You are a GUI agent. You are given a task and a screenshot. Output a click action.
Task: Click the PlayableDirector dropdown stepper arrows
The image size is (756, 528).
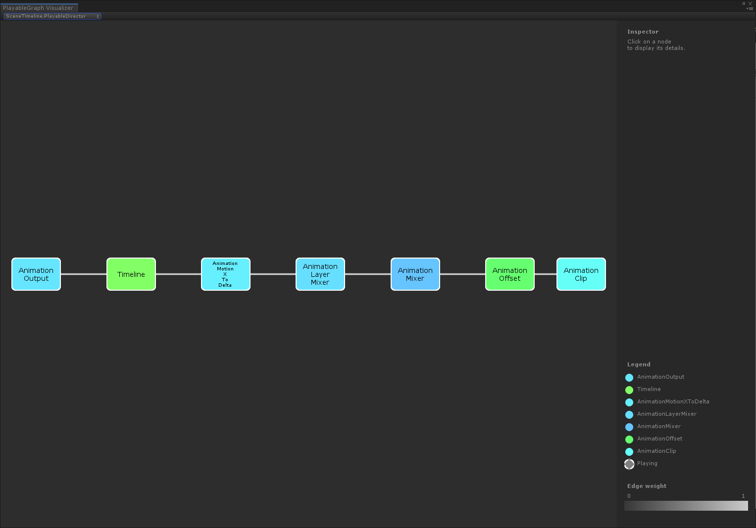[98, 16]
